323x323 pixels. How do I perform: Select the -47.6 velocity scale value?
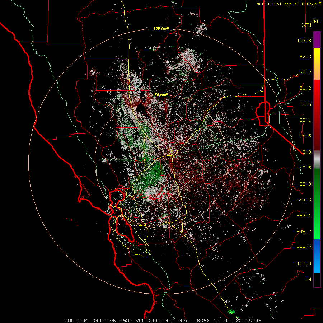[304, 200]
